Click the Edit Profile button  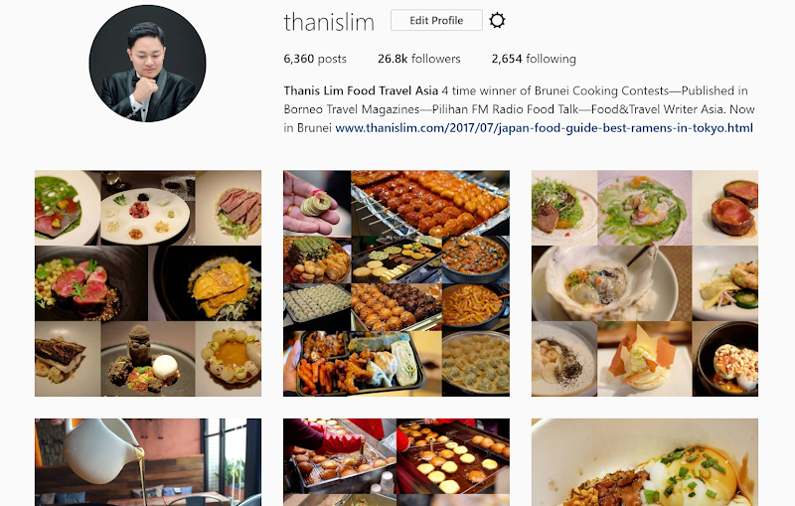coord(436,20)
